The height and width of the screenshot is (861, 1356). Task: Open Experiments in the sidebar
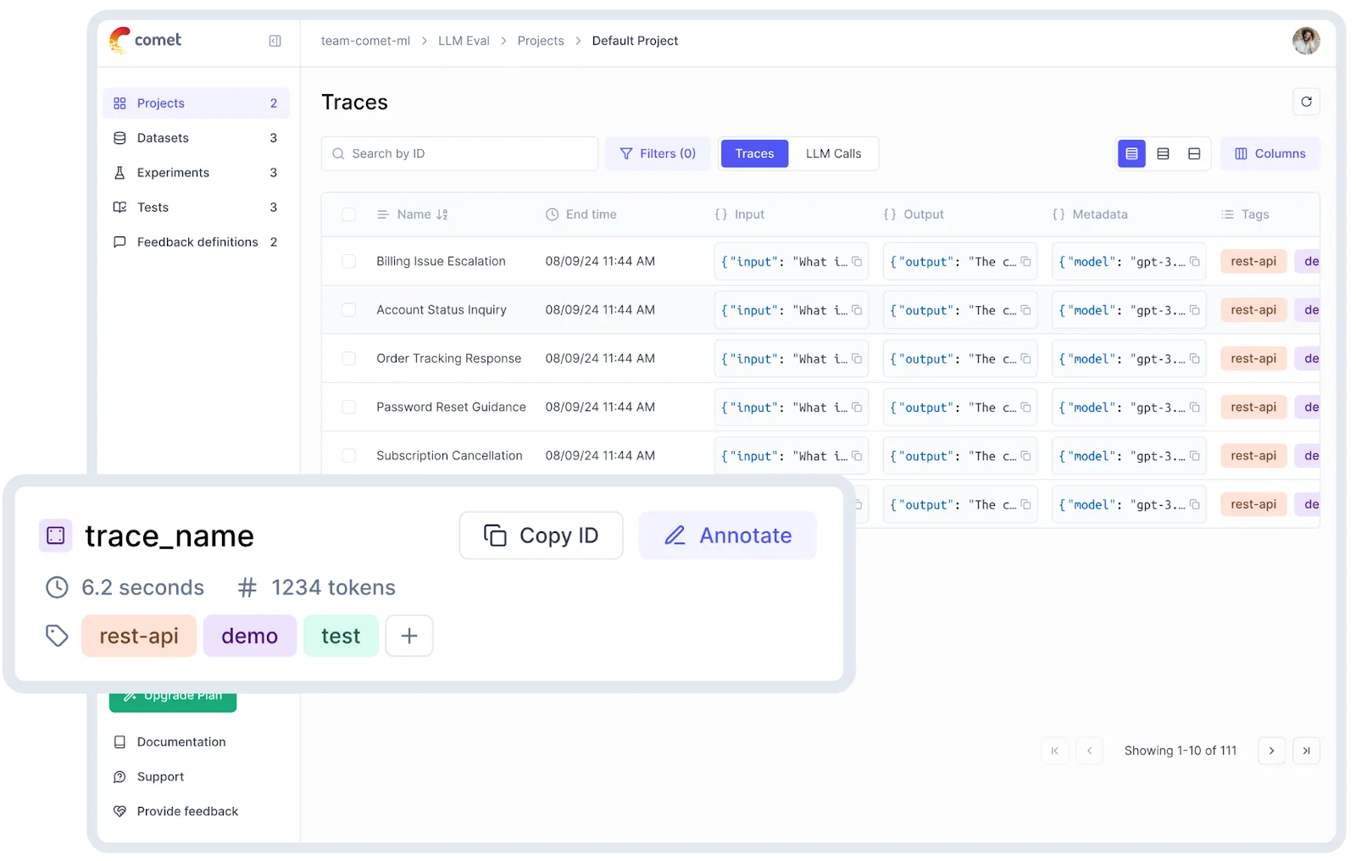click(196, 173)
